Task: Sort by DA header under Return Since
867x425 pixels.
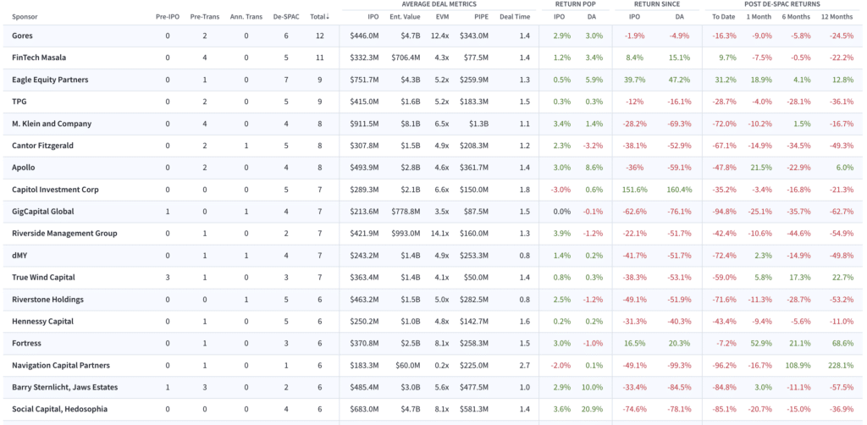Action: 679,17
